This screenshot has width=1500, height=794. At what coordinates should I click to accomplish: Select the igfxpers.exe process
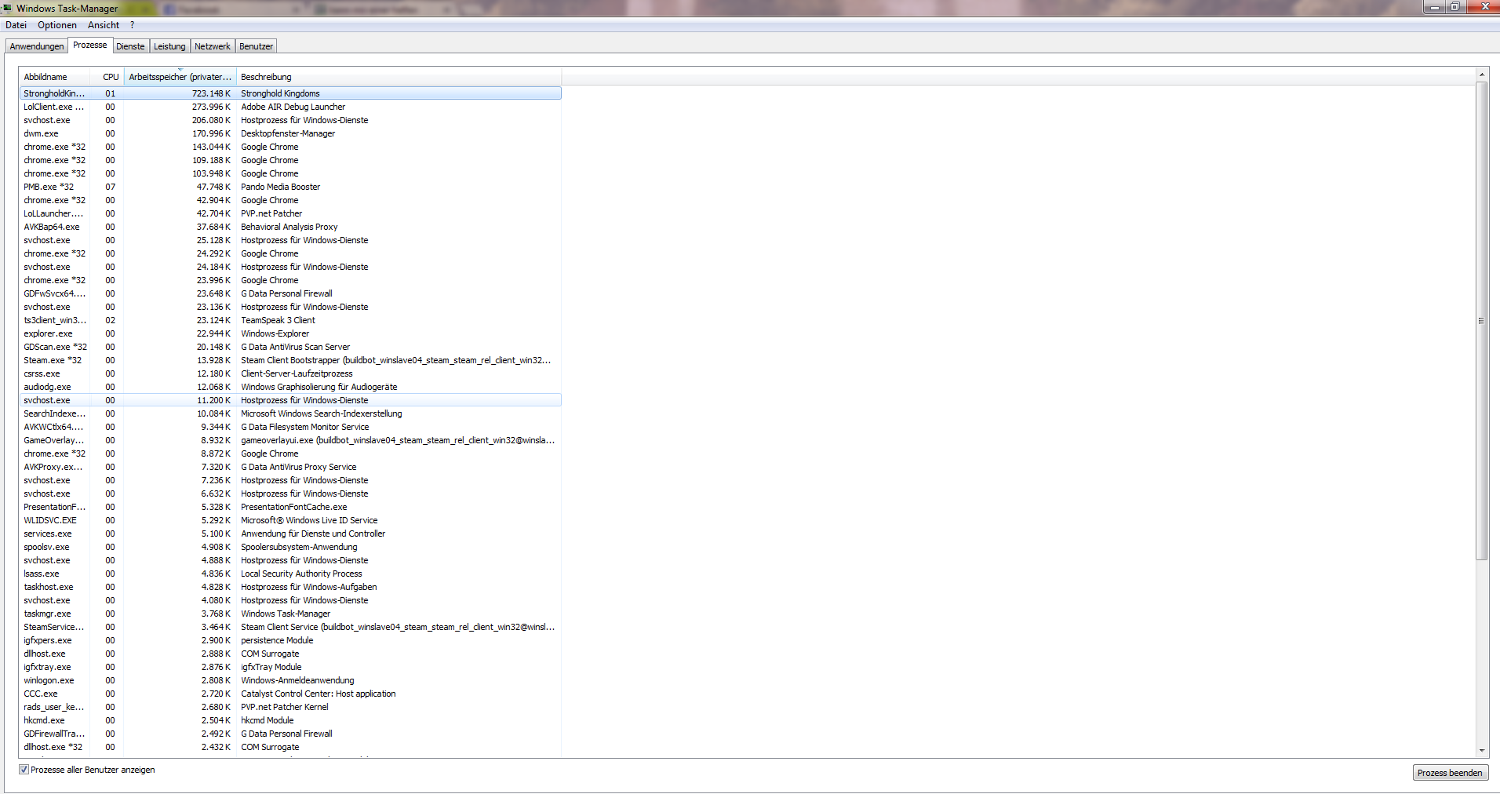pos(290,640)
